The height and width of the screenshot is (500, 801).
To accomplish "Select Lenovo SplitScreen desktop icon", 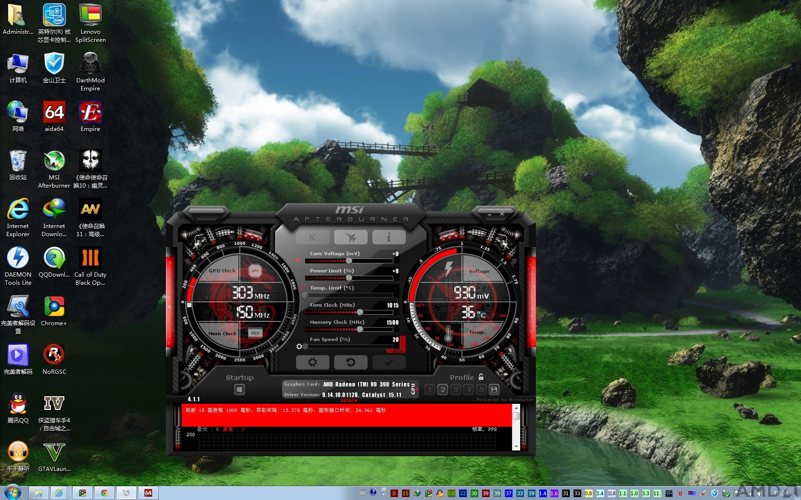I will (90, 23).
